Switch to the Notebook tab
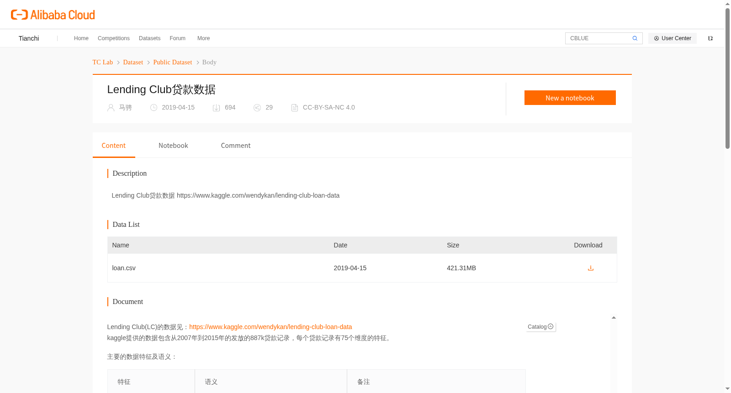Screen dimensions: 731x393 [x=173, y=146]
